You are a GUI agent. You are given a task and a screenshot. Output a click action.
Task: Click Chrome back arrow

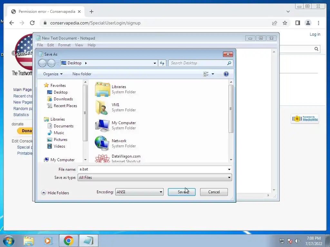12,23
